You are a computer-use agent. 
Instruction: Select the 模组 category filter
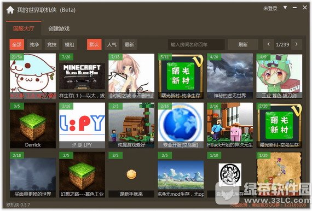pyautogui.click(x=70, y=44)
